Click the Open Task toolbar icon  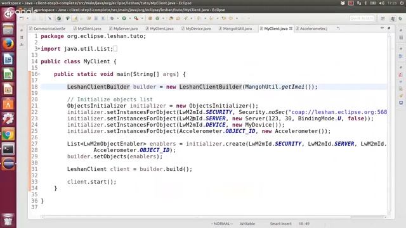[x=178, y=18]
